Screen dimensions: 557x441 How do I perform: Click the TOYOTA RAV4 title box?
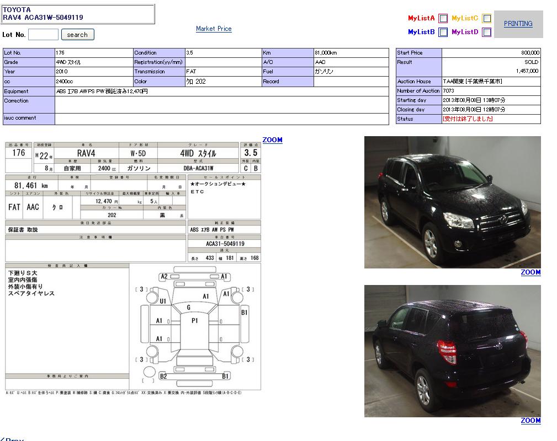pyautogui.click(x=78, y=14)
